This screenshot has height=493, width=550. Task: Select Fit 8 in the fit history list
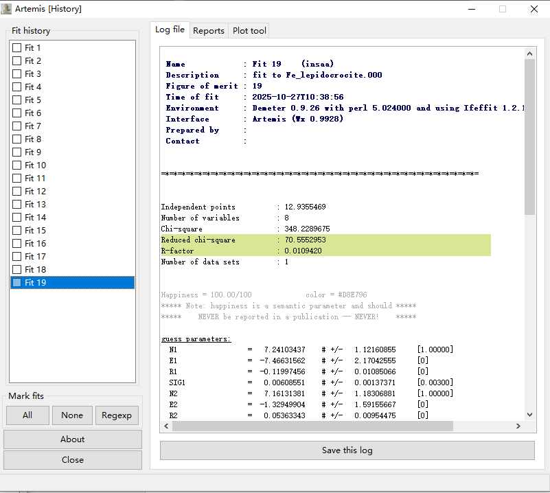tap(33, 139)
